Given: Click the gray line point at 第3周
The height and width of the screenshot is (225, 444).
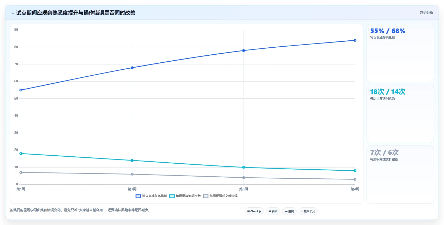Looking at the screenshot, I should [x=244, y=178].
